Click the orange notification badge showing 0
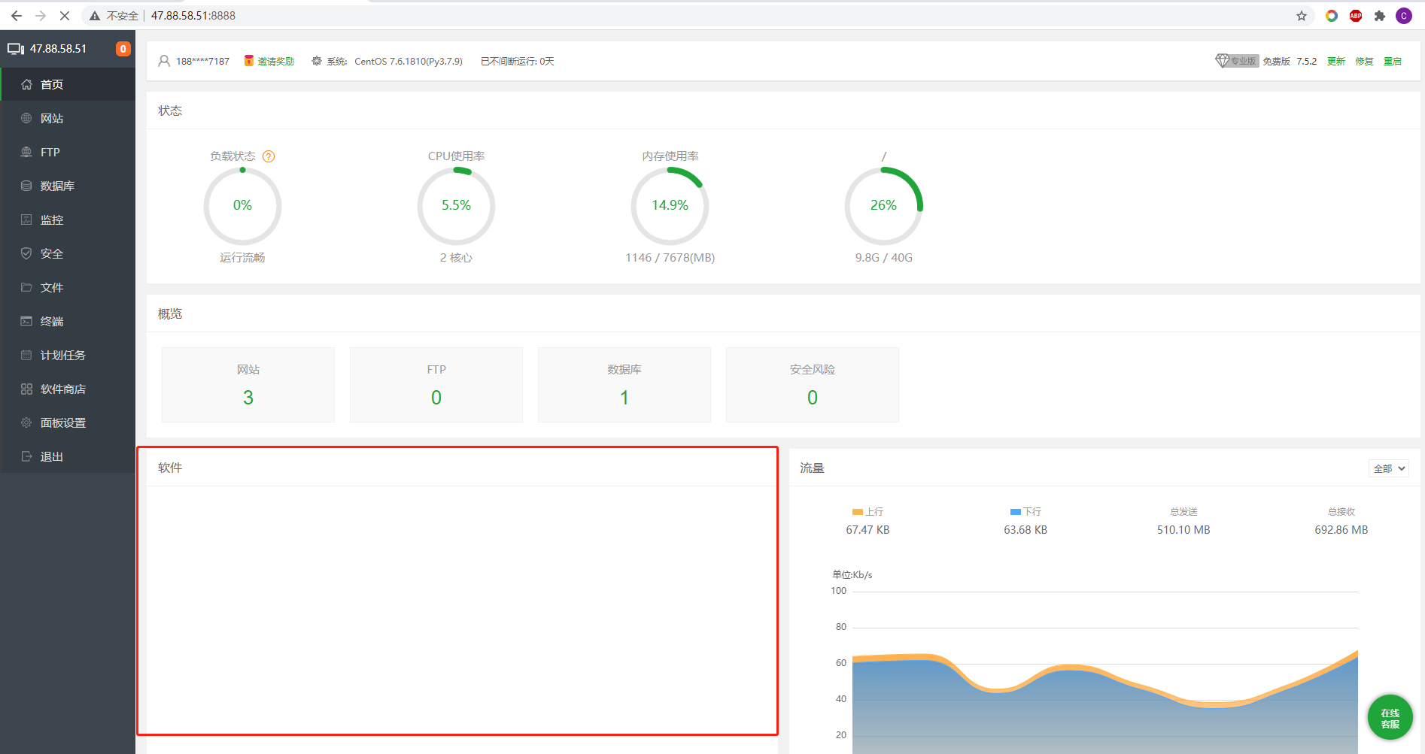This screenshot has height=754, width=1425. (x=123, y=49)
